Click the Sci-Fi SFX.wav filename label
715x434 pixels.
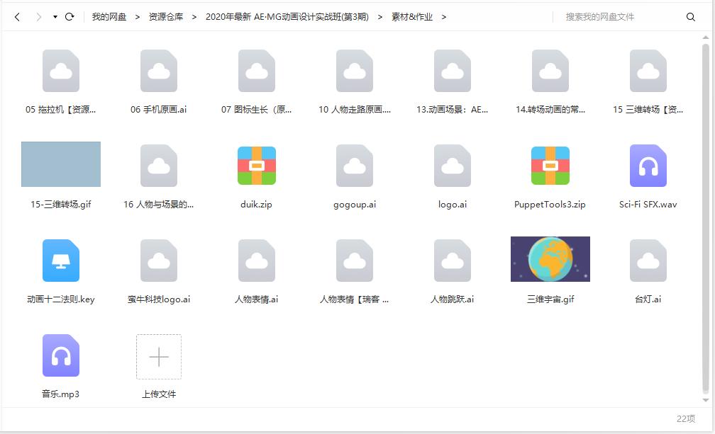[648, 205]
